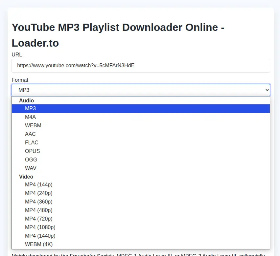Choose MP4 (720p) video quality
The image size is (280, 256).
coord(141,219)
